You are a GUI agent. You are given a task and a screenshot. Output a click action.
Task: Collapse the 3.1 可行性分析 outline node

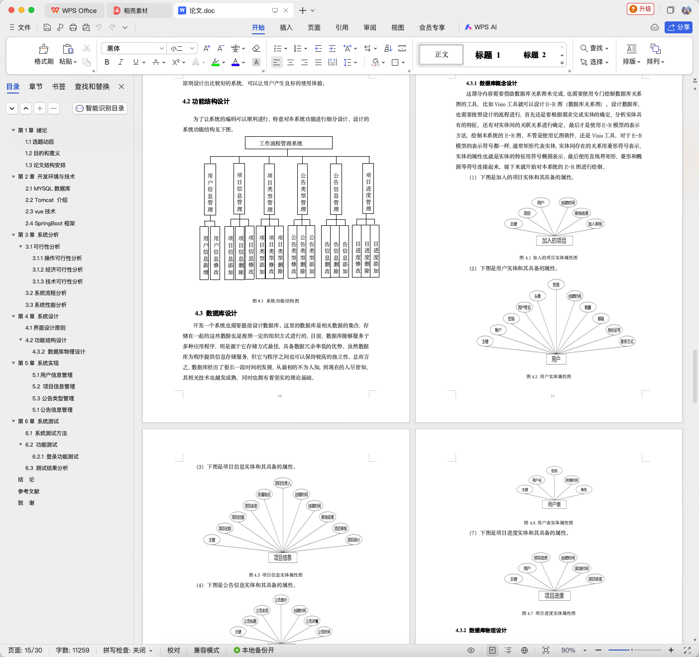click(x=20, y=247)
